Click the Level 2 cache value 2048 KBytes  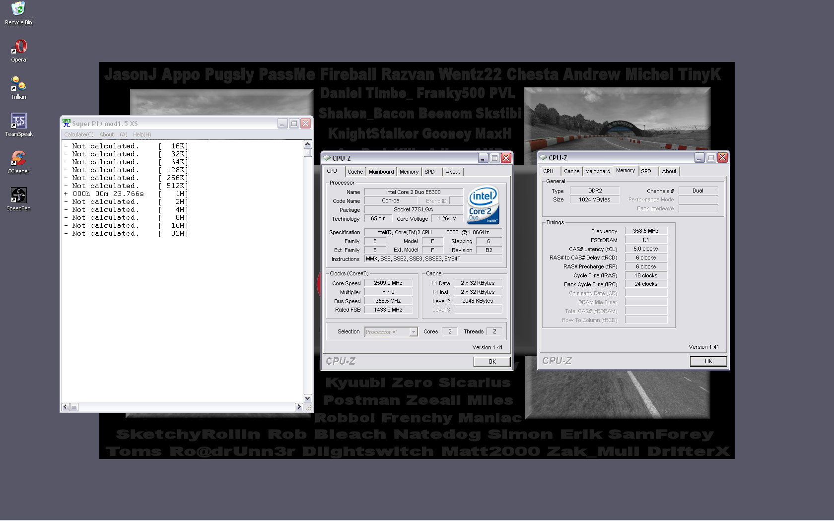click(478, 301)
